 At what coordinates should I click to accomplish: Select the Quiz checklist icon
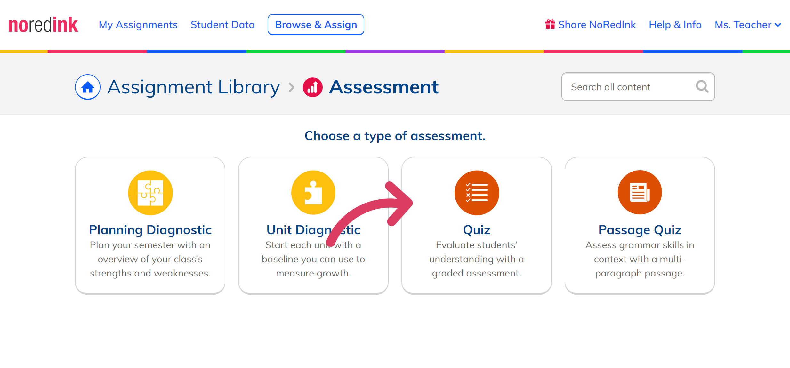[x=477, y=193]
